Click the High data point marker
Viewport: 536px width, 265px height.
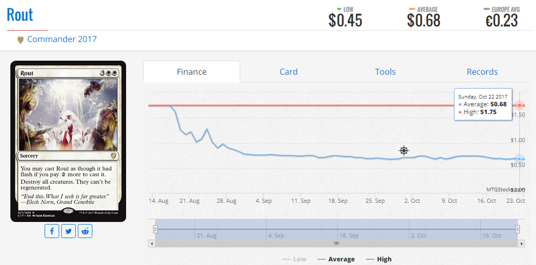click(x=519, y=105)
